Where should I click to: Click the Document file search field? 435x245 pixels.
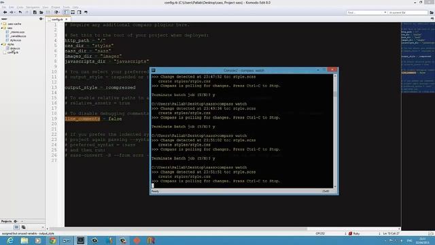click(x=408, y=12)
